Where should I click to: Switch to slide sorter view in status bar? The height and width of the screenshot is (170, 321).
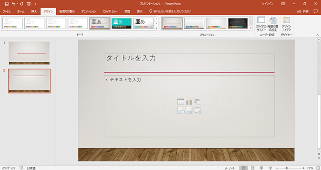click(253, 168)
